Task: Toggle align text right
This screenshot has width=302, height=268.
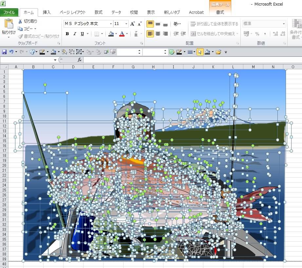Action: click(x=165, y=34)
